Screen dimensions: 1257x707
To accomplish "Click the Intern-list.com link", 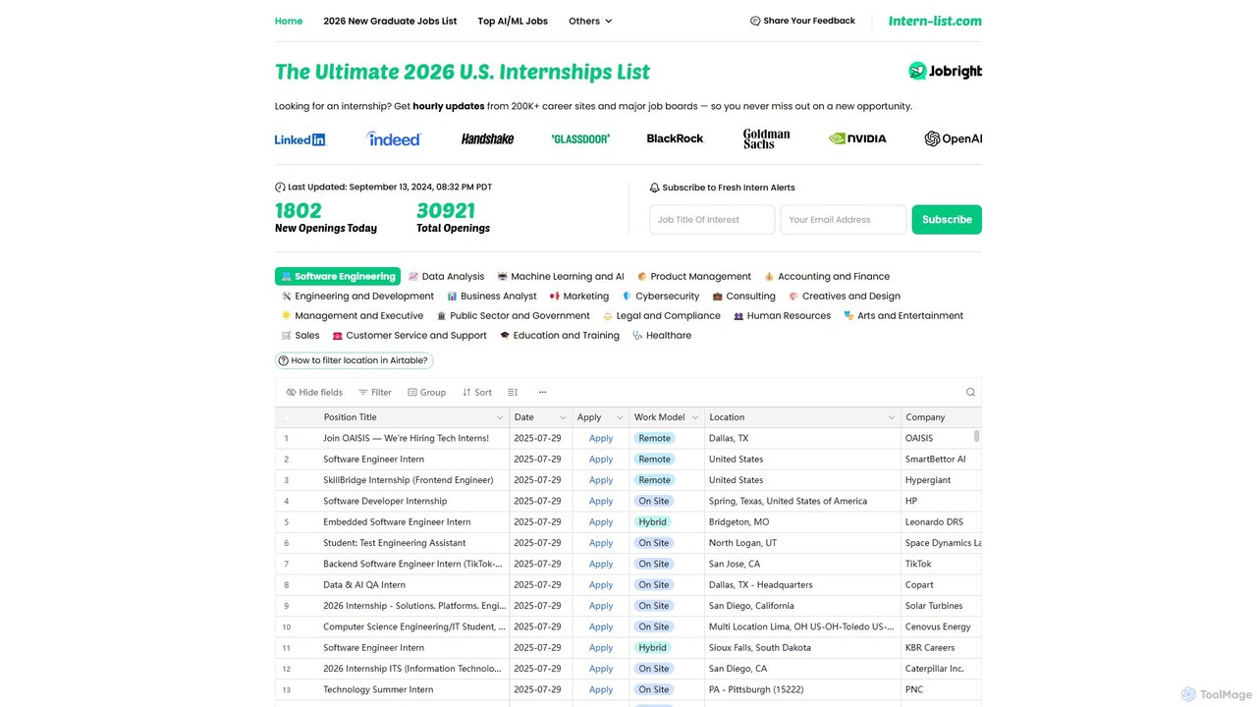I will [x=935, y=21].
